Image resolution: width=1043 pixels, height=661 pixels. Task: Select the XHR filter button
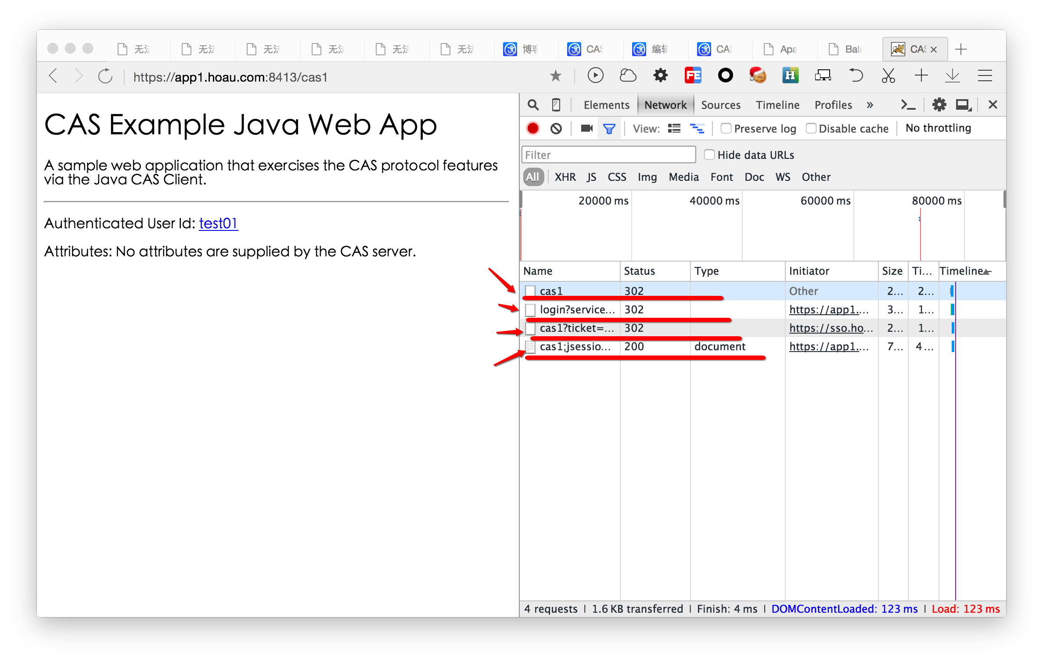coord(565,177)
